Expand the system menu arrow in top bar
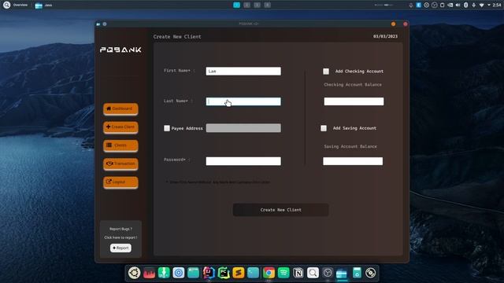The width and height of the screenshot is (504, 283). pos(489,6)
